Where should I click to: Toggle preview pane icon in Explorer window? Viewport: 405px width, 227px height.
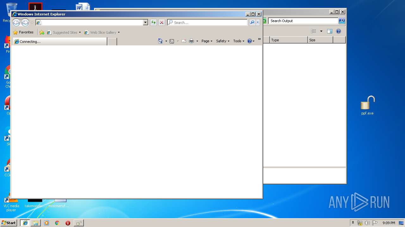coord(330,31)
